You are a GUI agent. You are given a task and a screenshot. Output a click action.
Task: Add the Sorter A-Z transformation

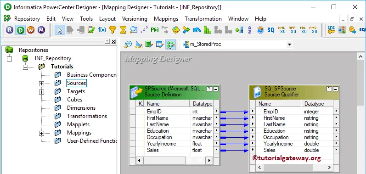point(250,30)
